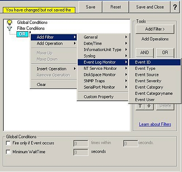Click Save and Close button
Viewport: 182px width, 172px height.
(x=150, y=7)
